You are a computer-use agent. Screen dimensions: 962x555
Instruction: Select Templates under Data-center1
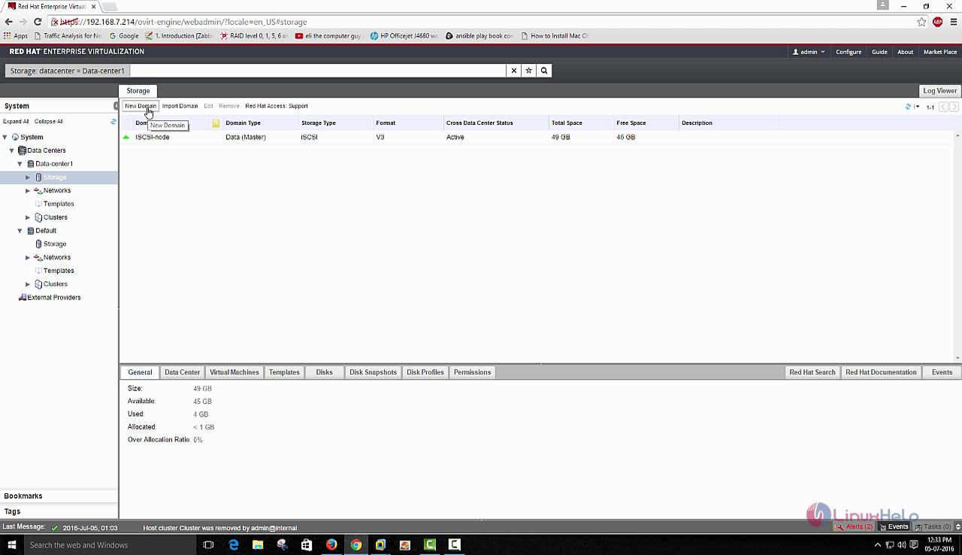click(59, 204)
